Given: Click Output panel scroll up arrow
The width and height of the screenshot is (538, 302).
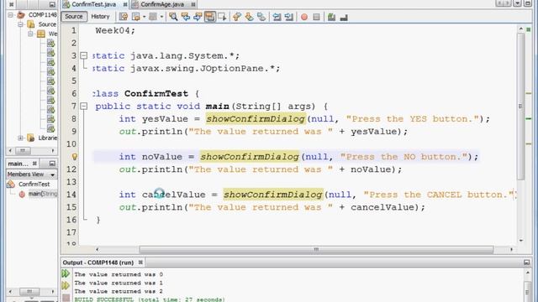Looking at the screenshot, I should click(528, 273).
